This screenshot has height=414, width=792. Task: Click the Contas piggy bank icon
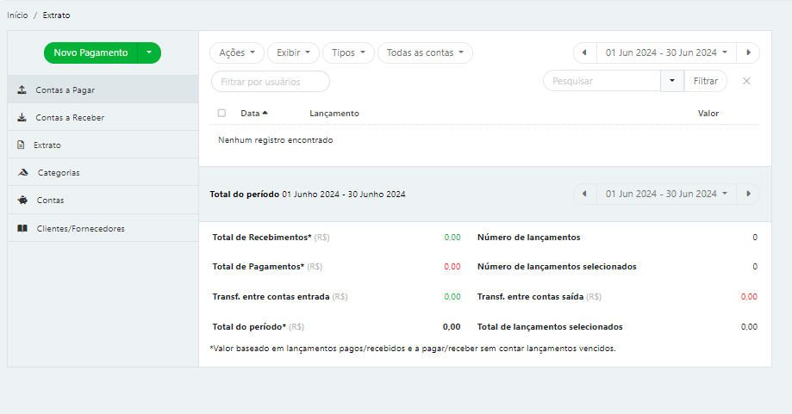(x=22, y=200)
